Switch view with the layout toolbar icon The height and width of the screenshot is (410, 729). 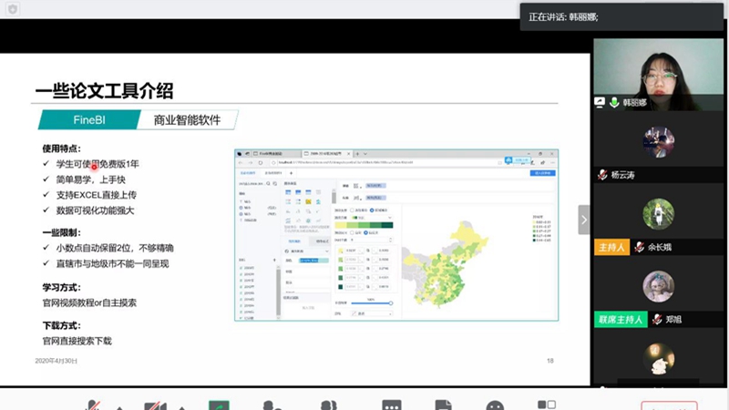pyautogui.click(x=547, y=405)
